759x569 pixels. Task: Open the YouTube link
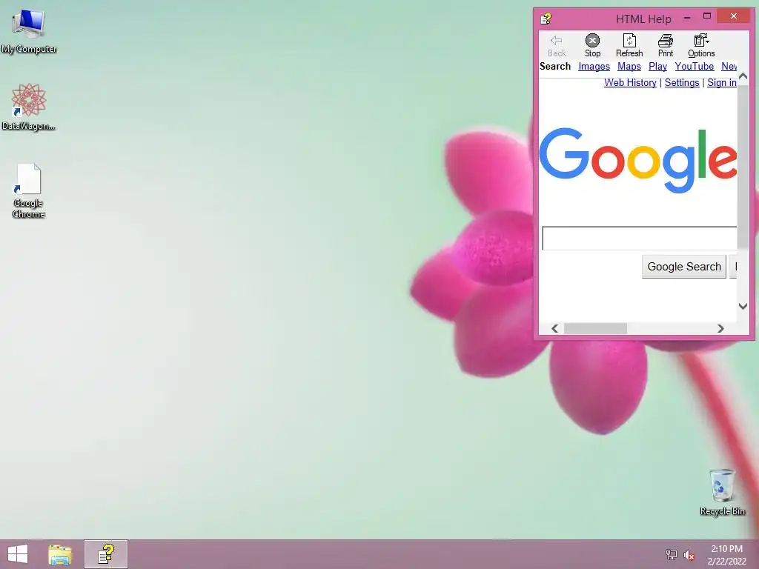694,66
